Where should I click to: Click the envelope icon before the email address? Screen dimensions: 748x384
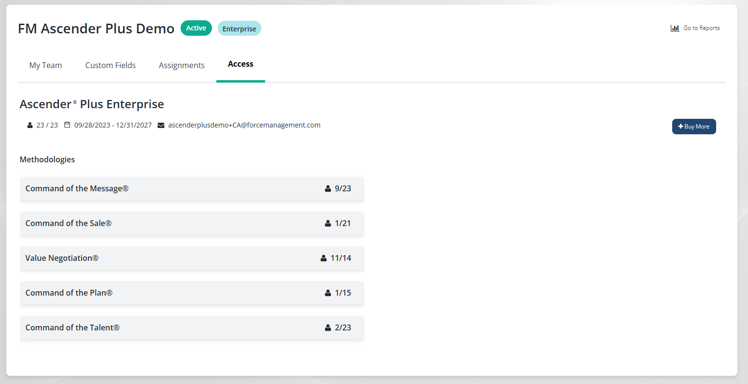[x=161, y=125]
